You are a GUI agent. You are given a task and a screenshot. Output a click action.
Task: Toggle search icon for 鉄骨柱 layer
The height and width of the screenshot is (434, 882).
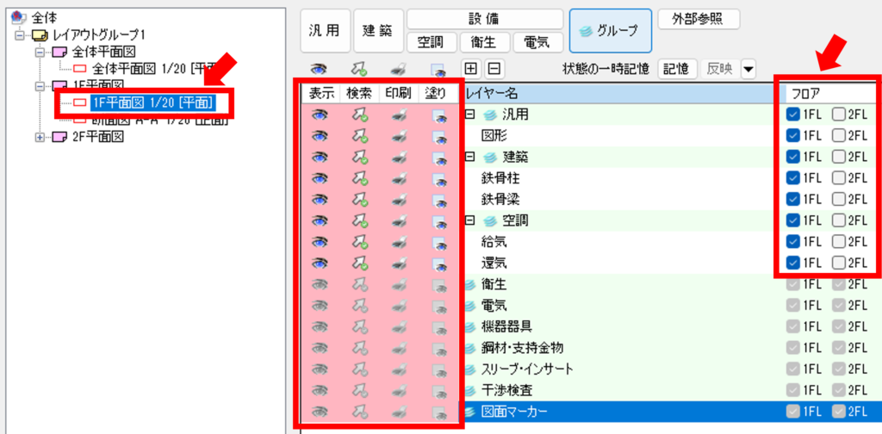tap(358, 178)
